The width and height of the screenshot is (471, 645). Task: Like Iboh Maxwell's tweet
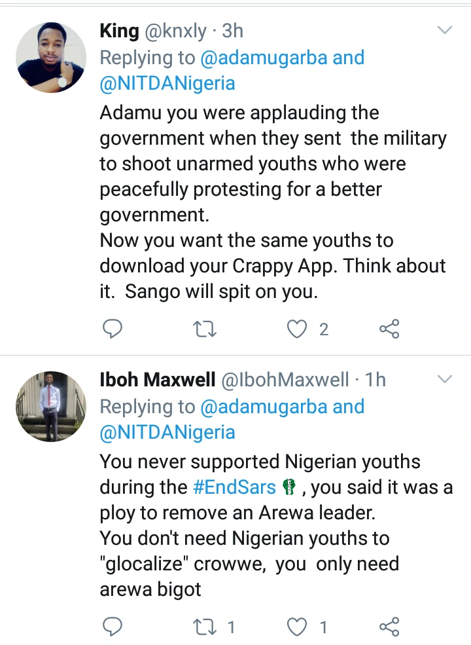pos(298,627)
